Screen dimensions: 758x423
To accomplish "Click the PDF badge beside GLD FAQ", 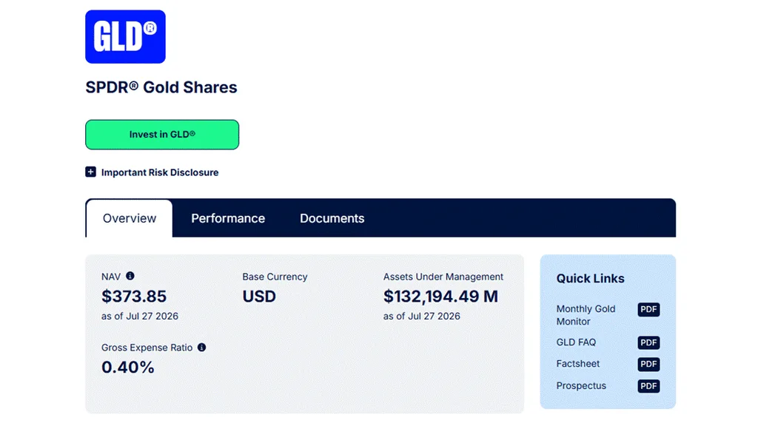I will pyautogui.click(x=648, y=342).
